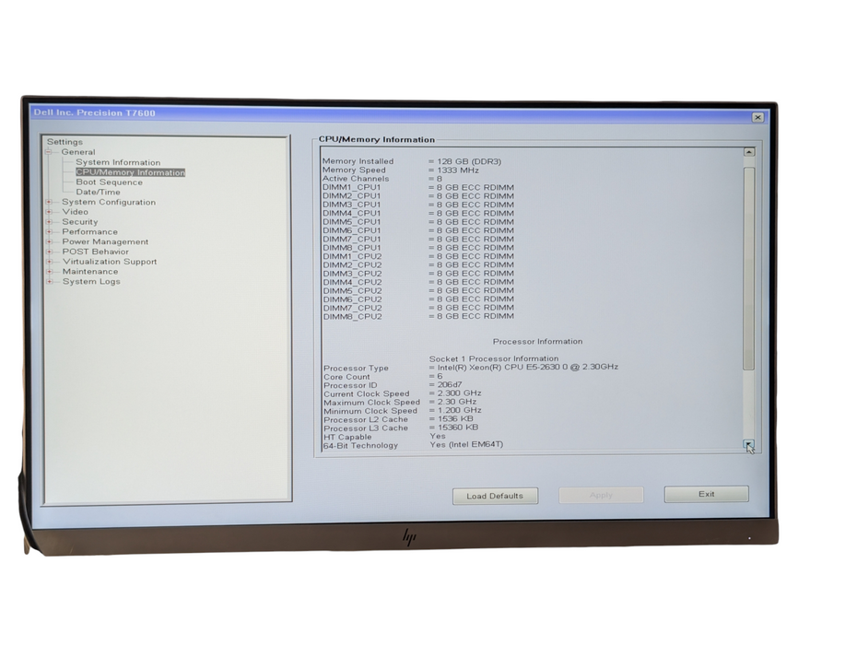Click the vertical scrollbar thumb
The width and height of the screenshot is (857, 645).
[749, 268]
